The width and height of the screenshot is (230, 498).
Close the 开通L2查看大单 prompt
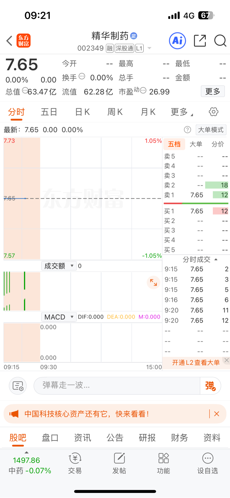click(227, 360)
